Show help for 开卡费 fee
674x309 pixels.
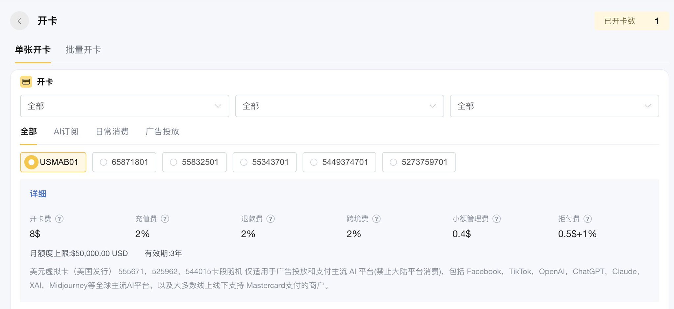(x=59, y=219)
